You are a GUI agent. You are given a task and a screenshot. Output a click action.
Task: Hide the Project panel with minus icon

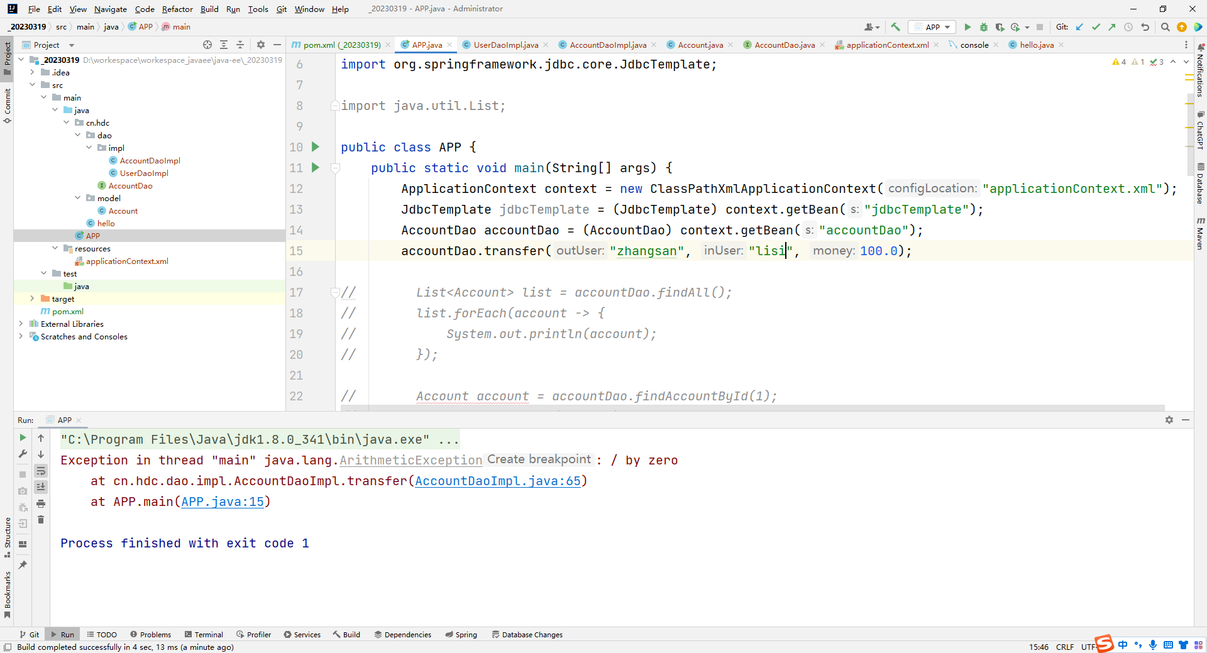(277, 45)
